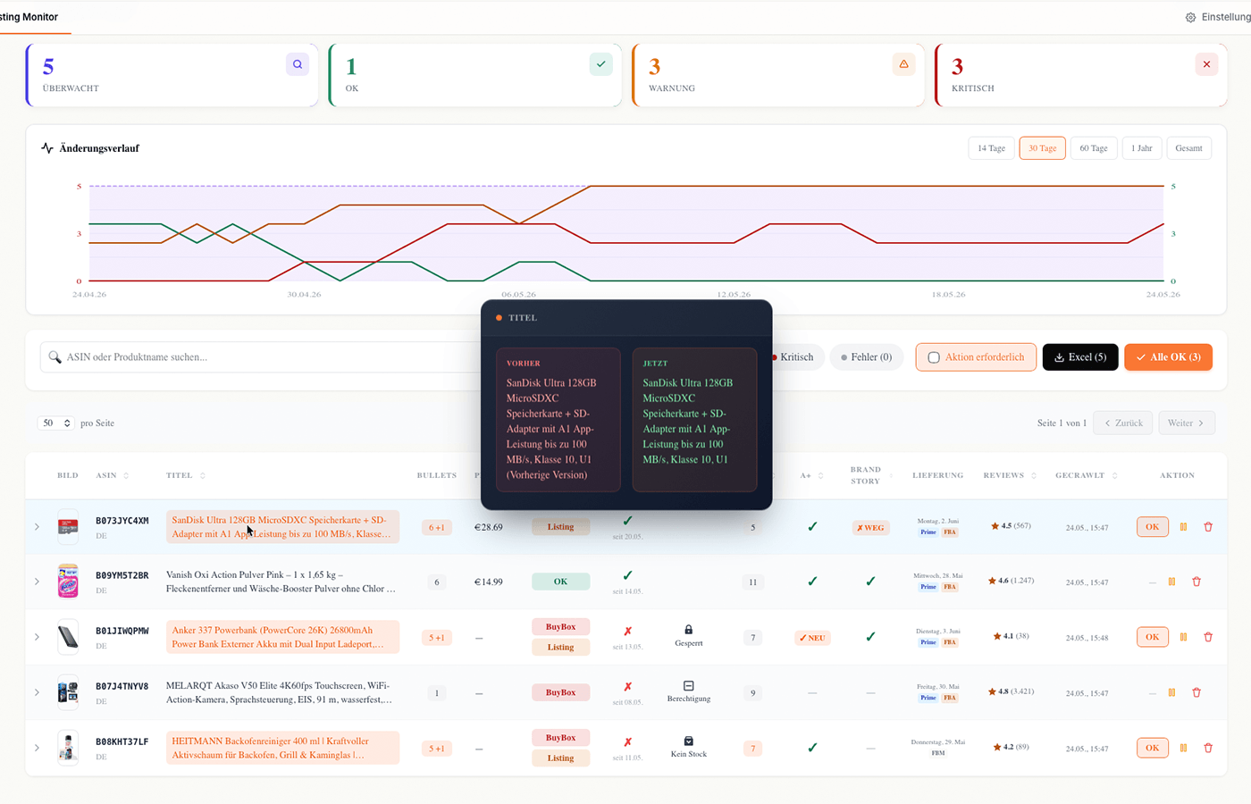Tick the Aktion erforderlich checkbox
Screen dimensions: 1251x804
pyautogui.click(x=934, y=357)
